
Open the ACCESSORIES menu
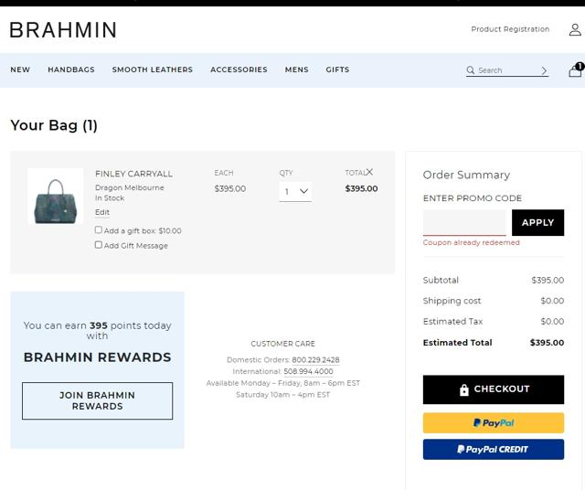[x=239, y=69]
